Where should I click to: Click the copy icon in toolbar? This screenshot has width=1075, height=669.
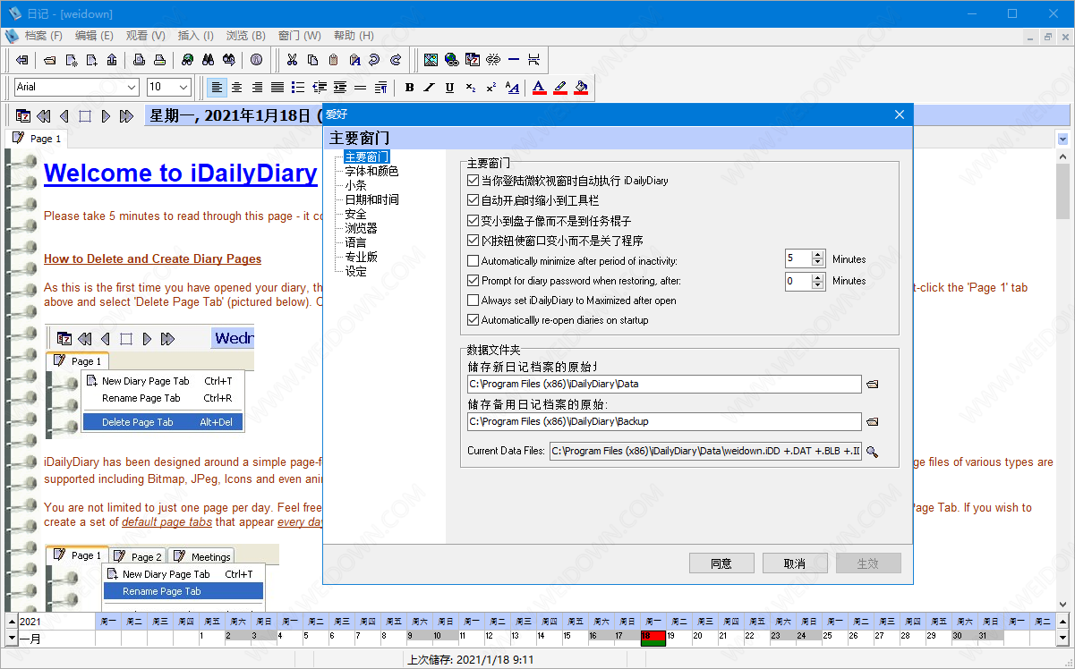click(312, 60)
